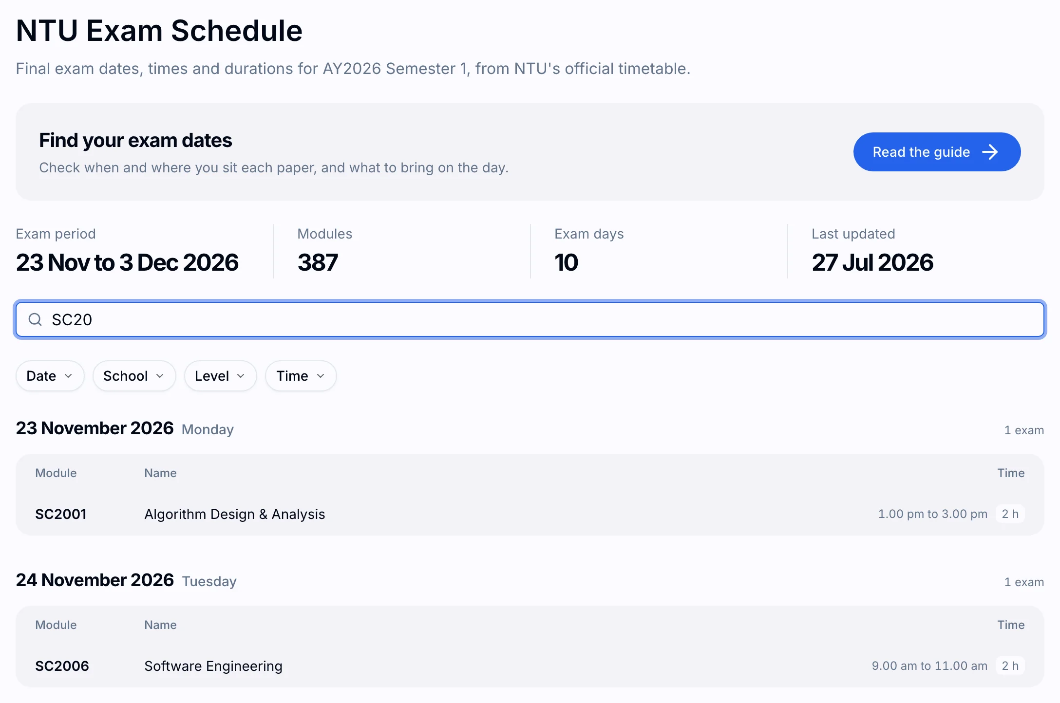Click the 1.00 pm to 3.00 pm time
Viewport: 1060px width, 703px height.
pos(932,514)
